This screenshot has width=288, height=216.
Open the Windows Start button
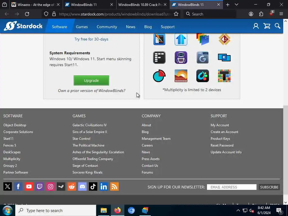point(7,210)
